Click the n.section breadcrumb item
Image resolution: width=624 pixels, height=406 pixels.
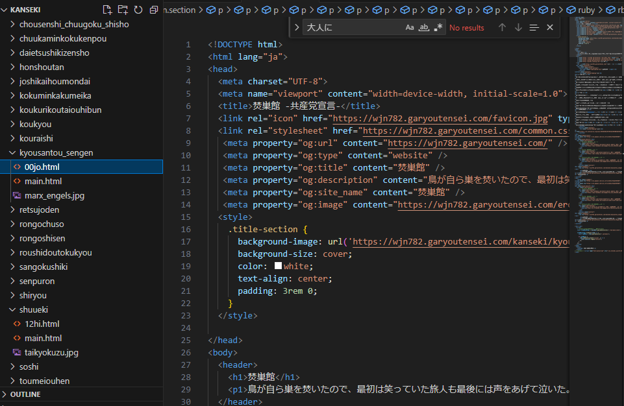coord(179,10)
